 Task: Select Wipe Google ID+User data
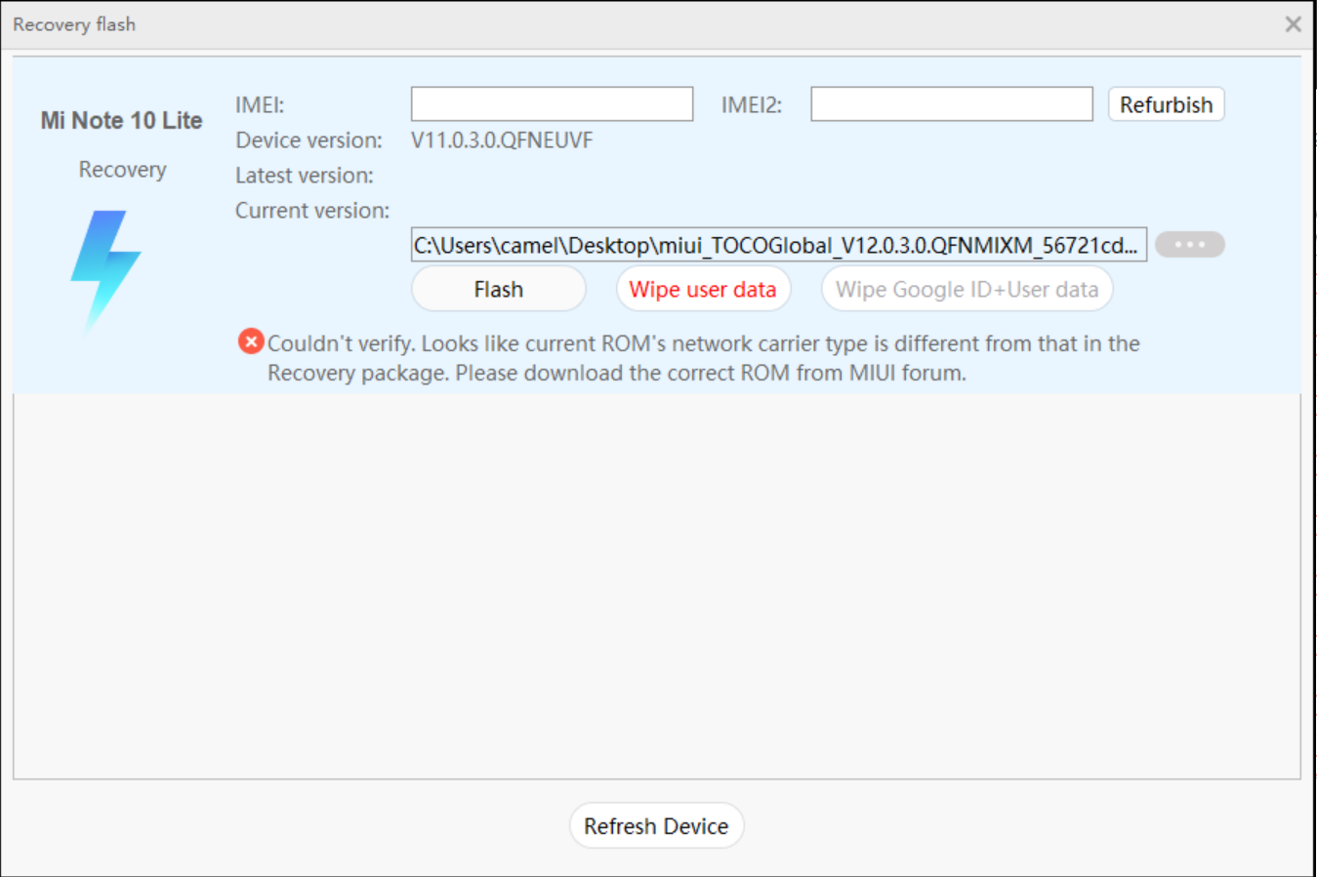coord(967,290)
